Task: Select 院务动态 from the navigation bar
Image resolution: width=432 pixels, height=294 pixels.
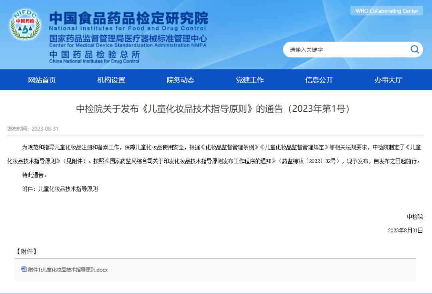Action: [x=180, y=80]
